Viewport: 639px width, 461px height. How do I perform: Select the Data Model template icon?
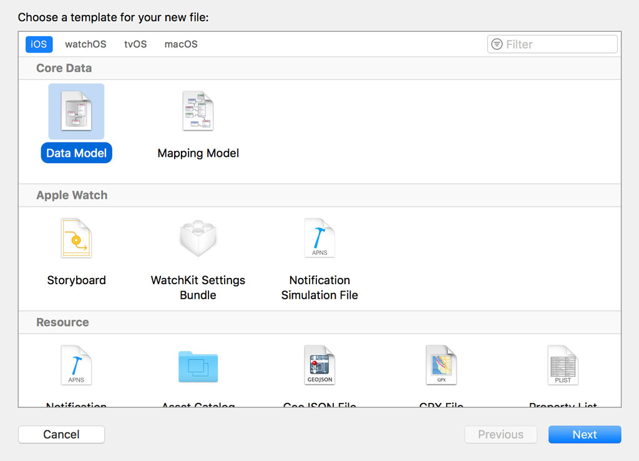tap(76, 111)
